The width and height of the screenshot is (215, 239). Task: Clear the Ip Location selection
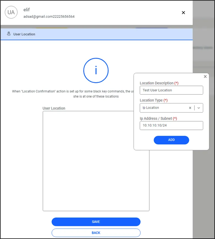[190, 108]
